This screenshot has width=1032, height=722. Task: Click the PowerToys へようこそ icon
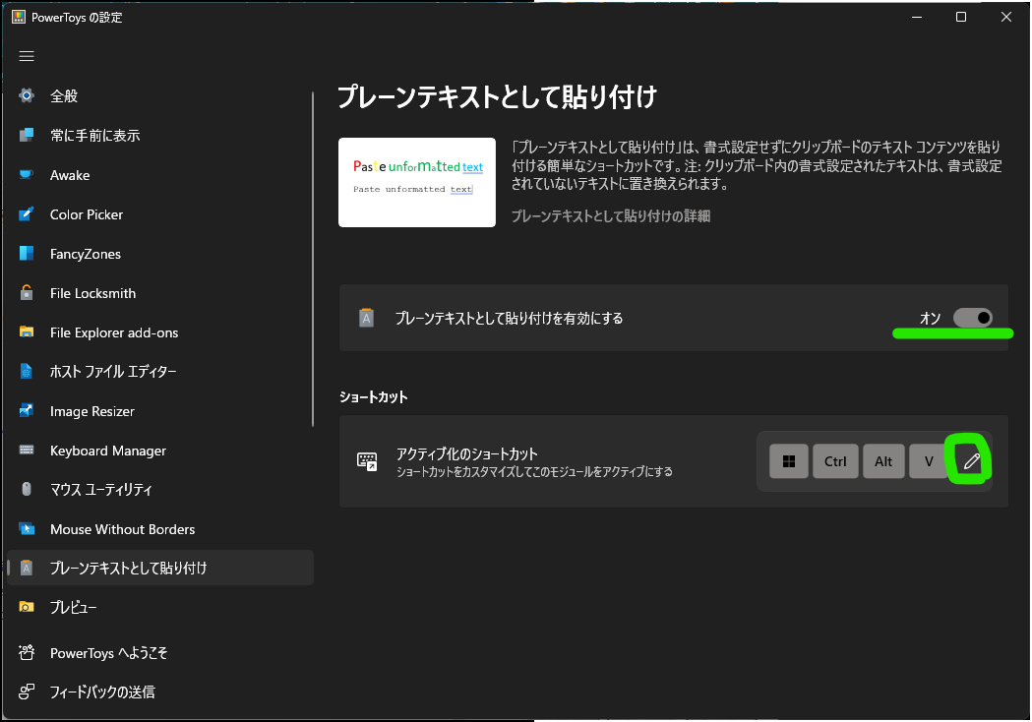[x=27, y=653]
